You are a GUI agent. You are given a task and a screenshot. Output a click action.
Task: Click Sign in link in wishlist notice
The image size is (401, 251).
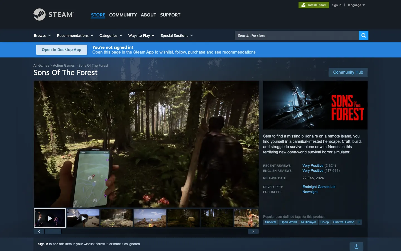coord(43,244)
